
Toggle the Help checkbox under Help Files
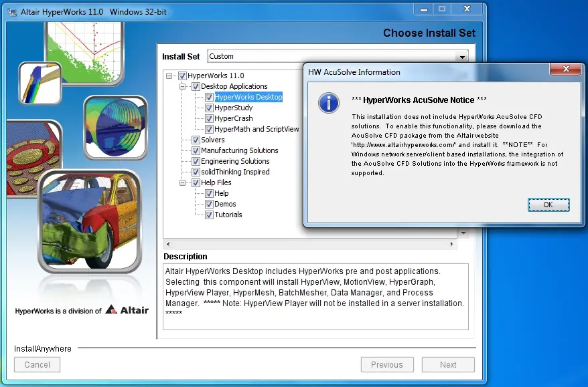[209, 194]
